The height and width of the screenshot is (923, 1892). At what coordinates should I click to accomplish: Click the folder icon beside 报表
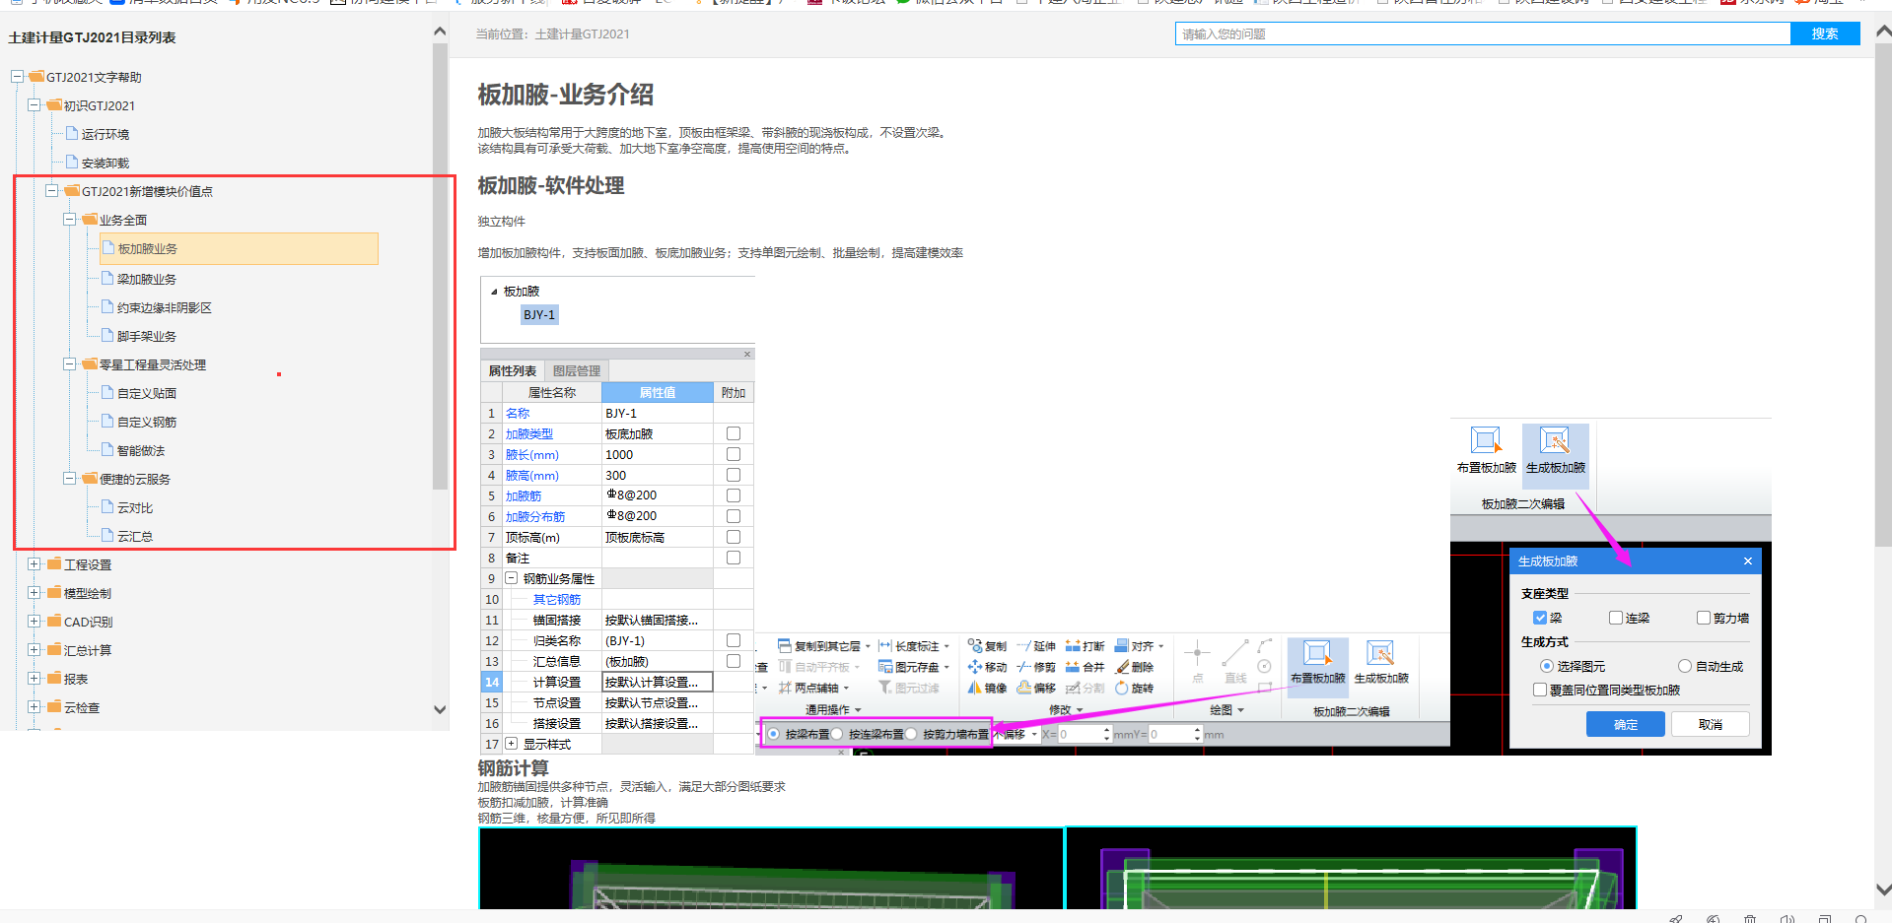[54, 678]
